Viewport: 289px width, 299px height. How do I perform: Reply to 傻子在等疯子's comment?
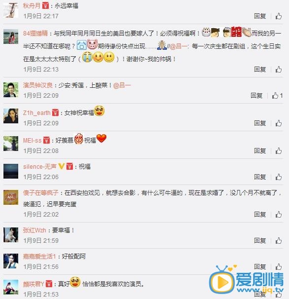[260, 215]
